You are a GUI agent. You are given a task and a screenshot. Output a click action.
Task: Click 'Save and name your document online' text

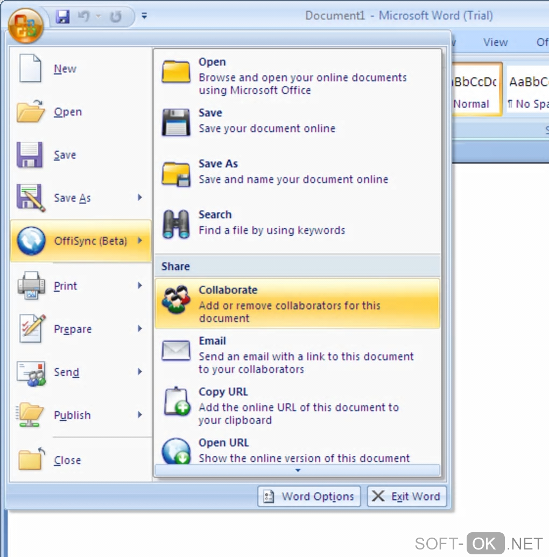pyautogui.click(x=293, y=179)
